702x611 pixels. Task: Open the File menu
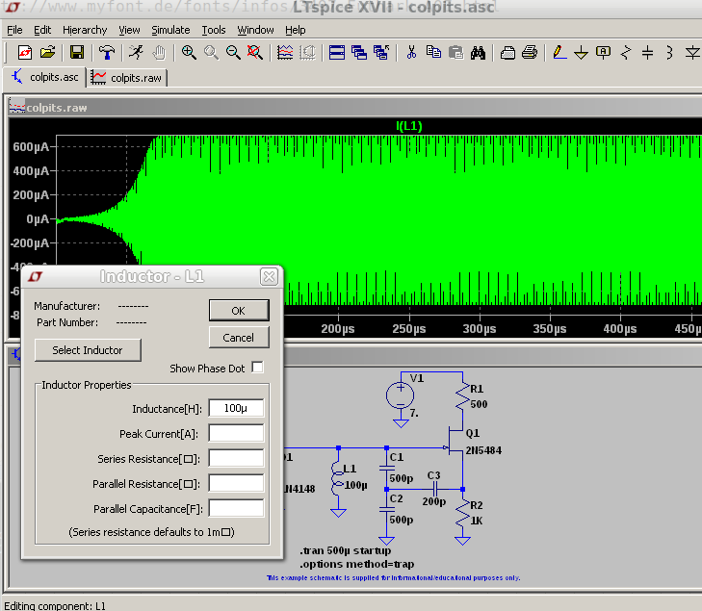[14, 30]
